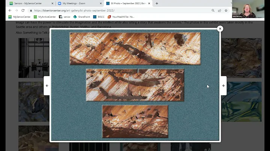Open the black-and-white interior thumbnail
The height and width of the screenshot is (151, 270).
(34, 58)
